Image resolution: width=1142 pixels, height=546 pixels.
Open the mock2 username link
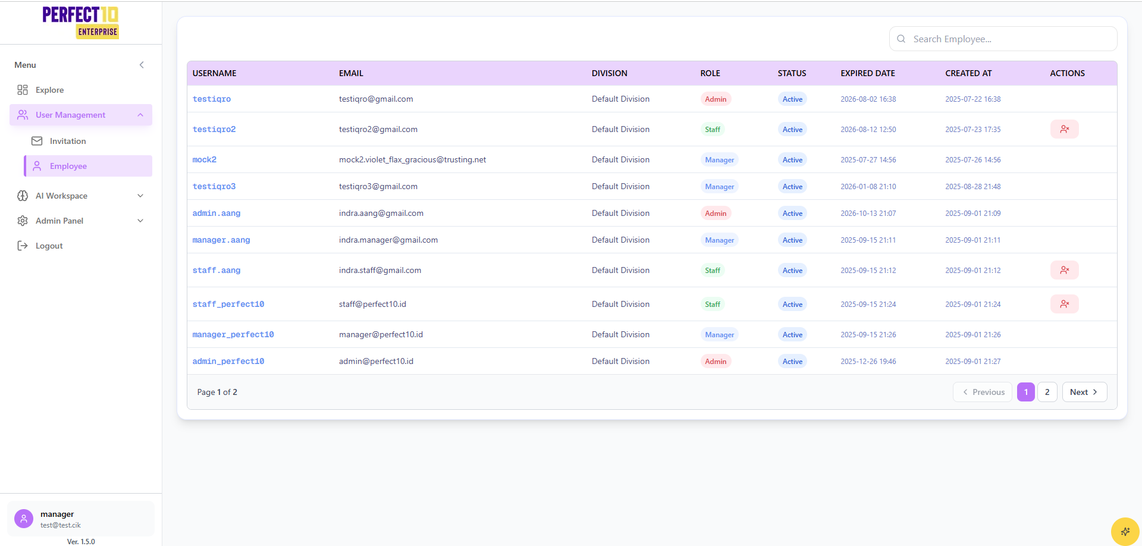coord(205,159)
